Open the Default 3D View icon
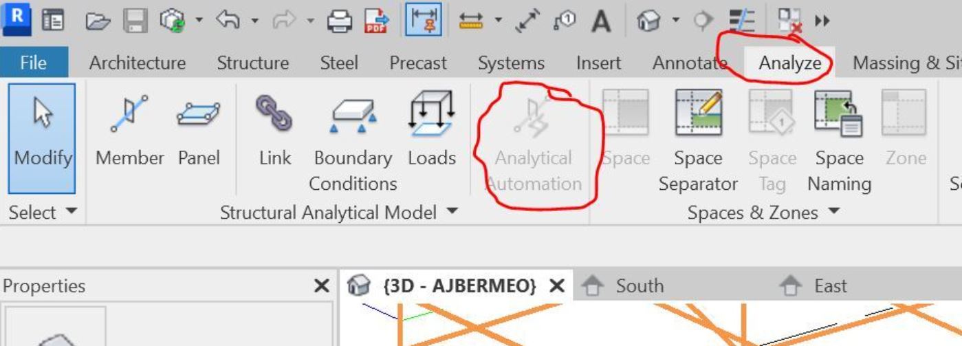 point(648,21)
